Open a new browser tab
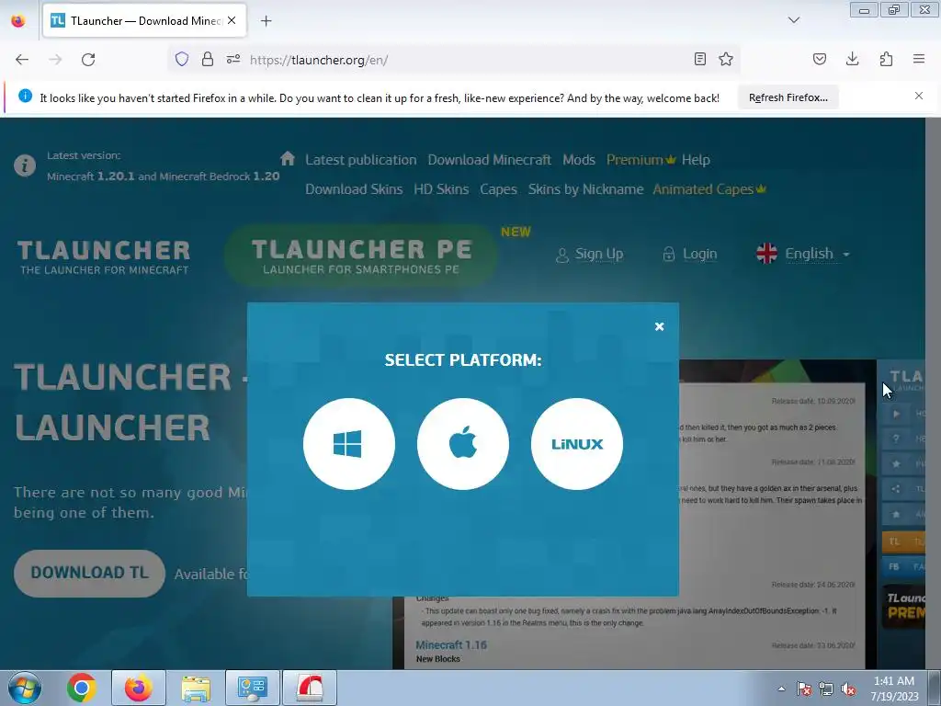Image resolution: width=941 pixels, height=706 pixels. tap(266, 21)
